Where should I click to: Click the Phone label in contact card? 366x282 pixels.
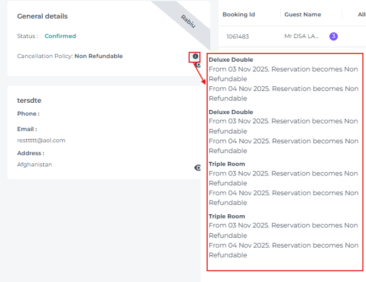(x=28, y=114)
